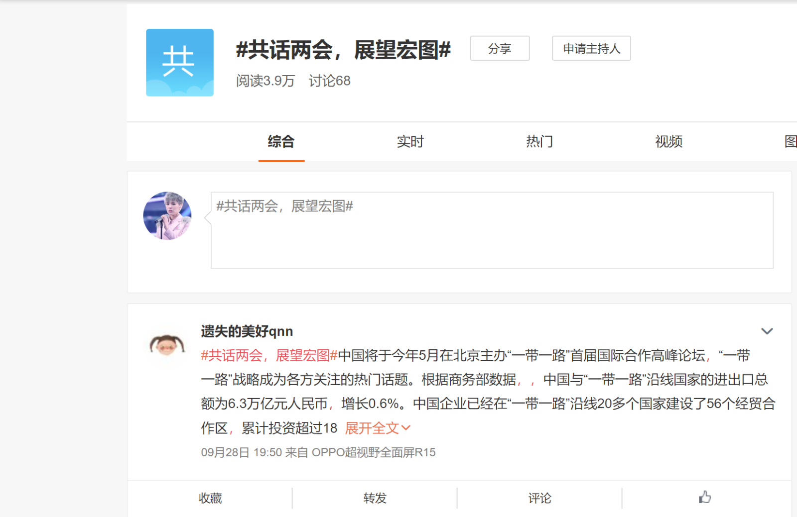Select the 视频 tab
Screen dimensions: 797x517
668,142
